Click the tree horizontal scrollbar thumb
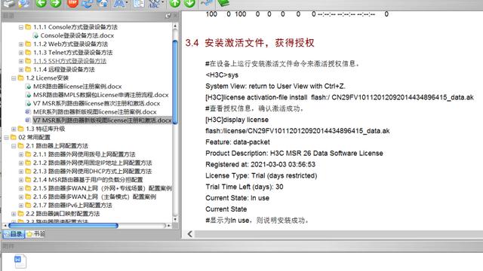Viewport: 483px width, 271px height. tap(63, 226)
